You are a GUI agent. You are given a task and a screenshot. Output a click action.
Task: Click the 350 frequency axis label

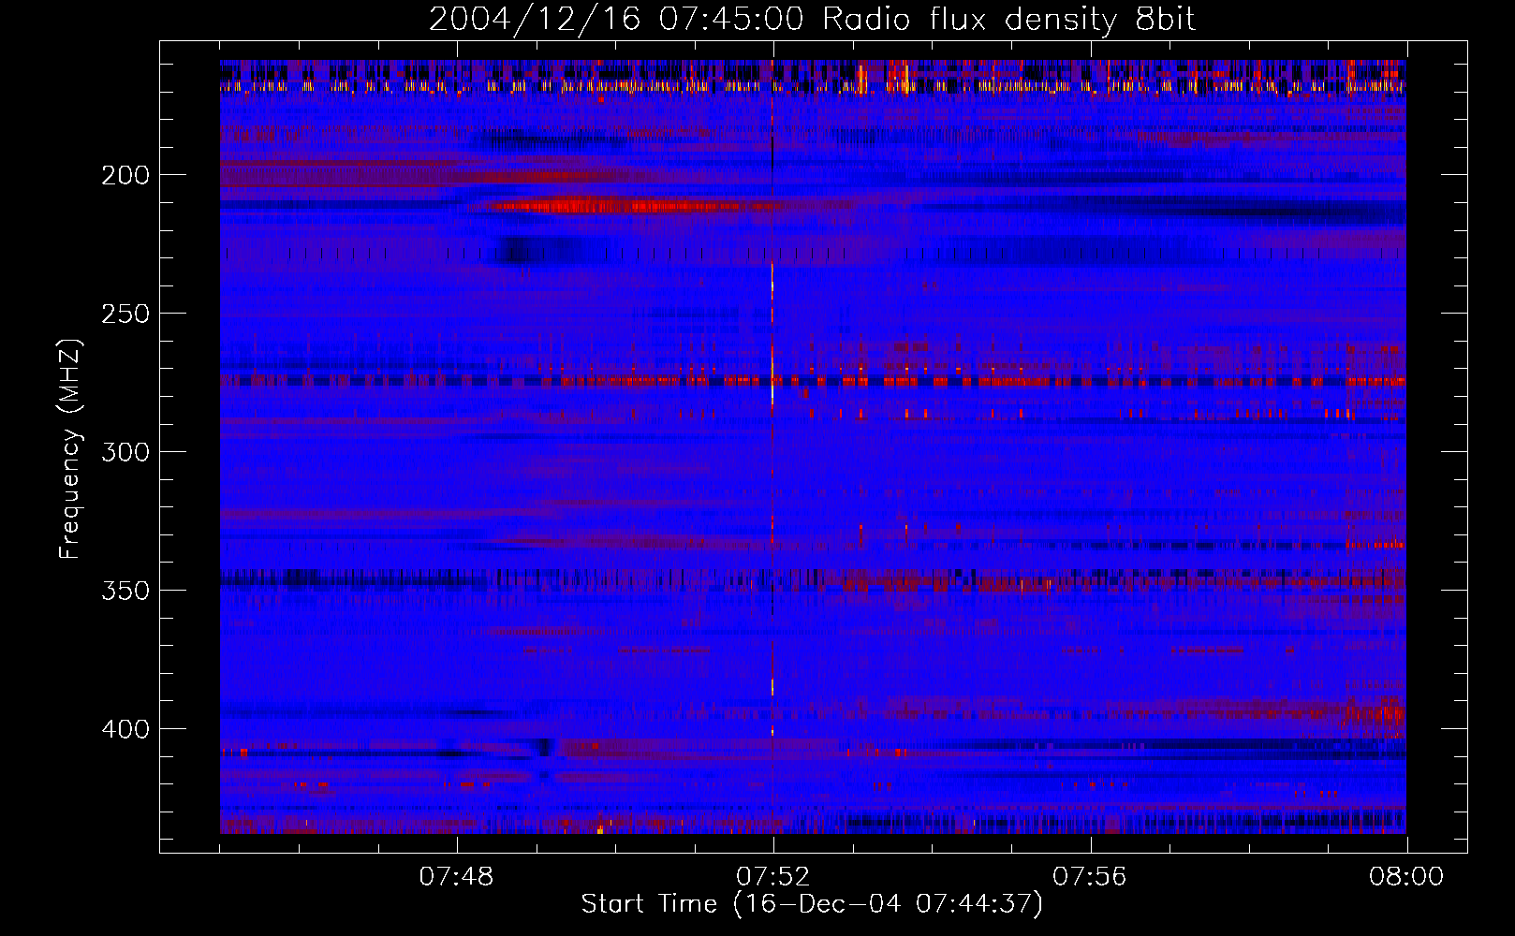pyautogui.click(x=125, y=591)
